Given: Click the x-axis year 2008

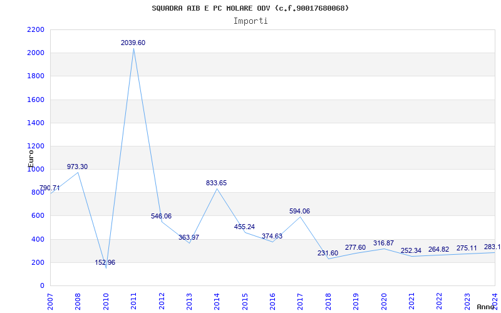Looking at the screenshot, I should [x=78, y=302].
